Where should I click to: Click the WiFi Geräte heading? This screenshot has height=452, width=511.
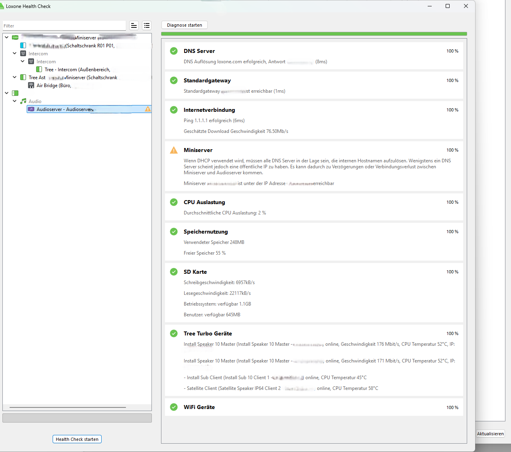pos(199,407)
